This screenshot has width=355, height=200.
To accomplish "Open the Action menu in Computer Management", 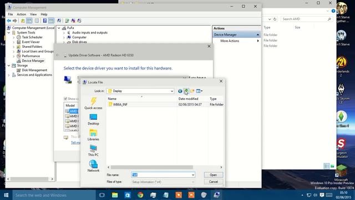I will pos(22,14).
